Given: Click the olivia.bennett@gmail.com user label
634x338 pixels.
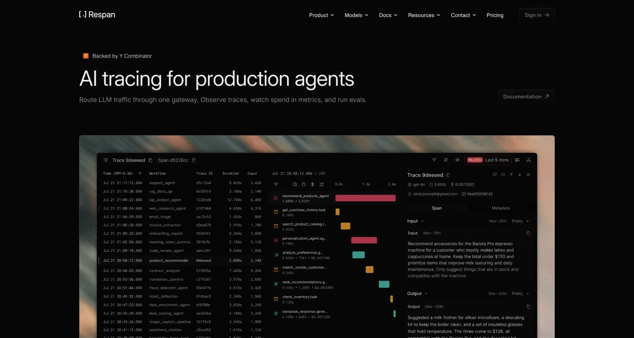Looking at the screenshot, I should (x=435, y=194).
